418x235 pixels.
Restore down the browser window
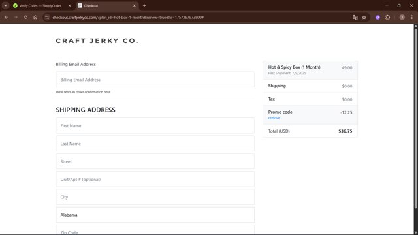(x=399, y=5)
